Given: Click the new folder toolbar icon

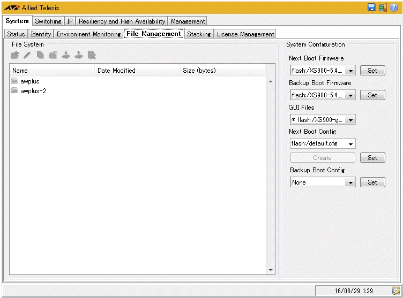Looking at the screenshot, I should [x=15, y=55].
